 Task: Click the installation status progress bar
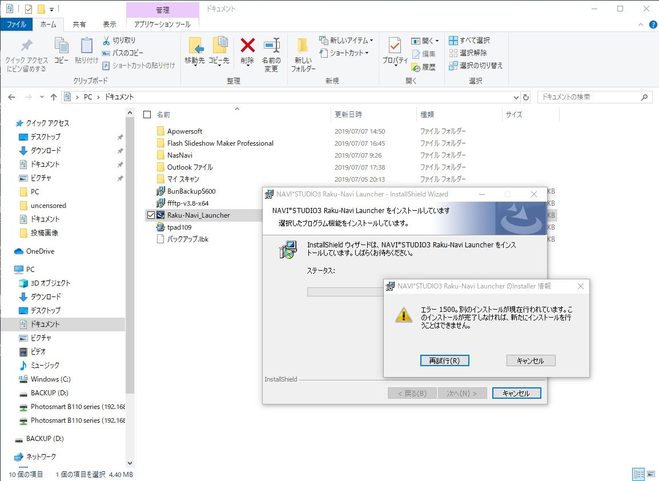(x=345, y=292)
